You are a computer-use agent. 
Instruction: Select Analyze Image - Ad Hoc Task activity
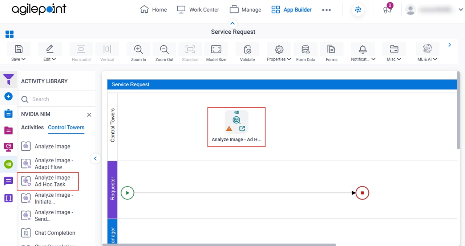pyautogui.click(x=48, y=181)
